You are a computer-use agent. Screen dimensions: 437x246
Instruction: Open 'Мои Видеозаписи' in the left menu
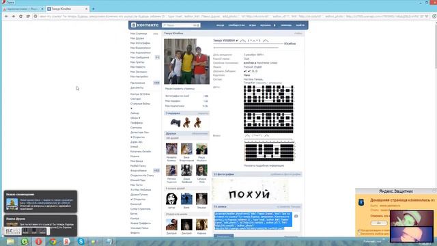(141, 48)
